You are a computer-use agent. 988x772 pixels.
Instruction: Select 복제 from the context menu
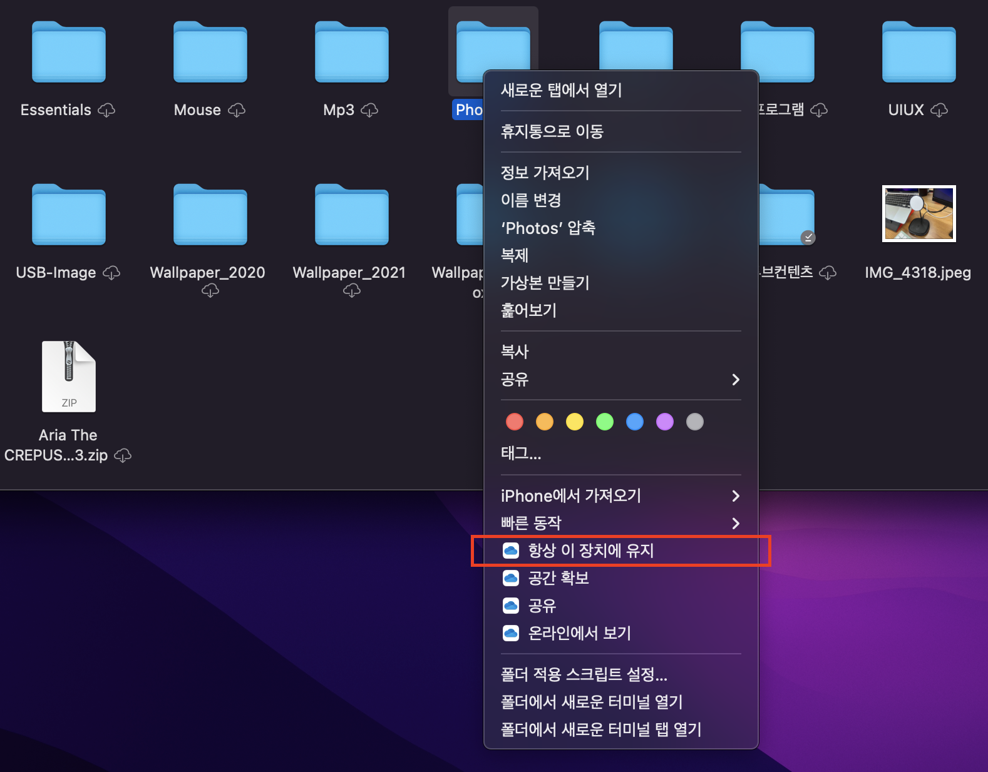tap(621, 255)
